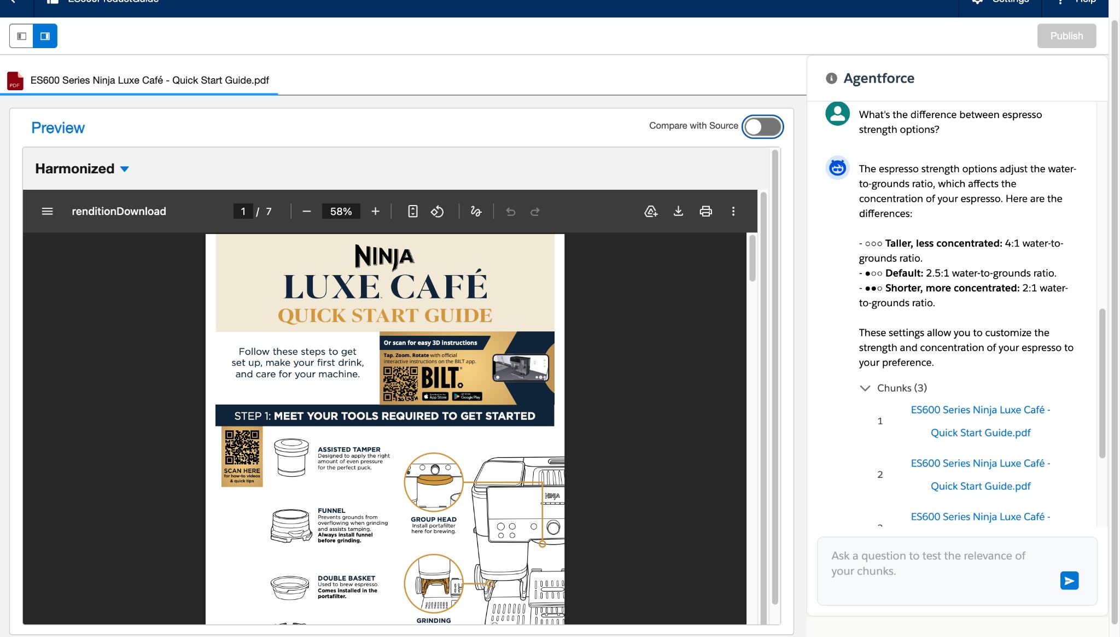Click the 58% zoom level field
The width and height of the screenshot is (1120, 637).
tap(341, 211)
